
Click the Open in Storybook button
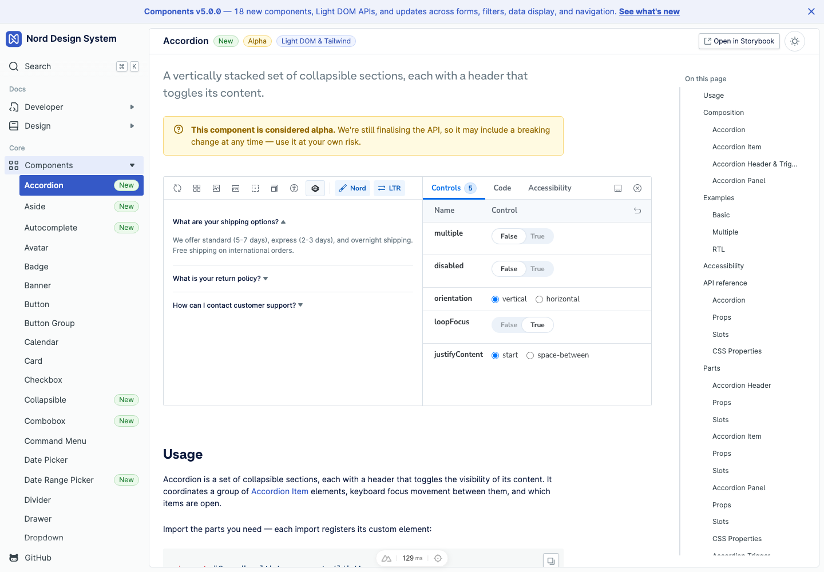click(739, 41)
